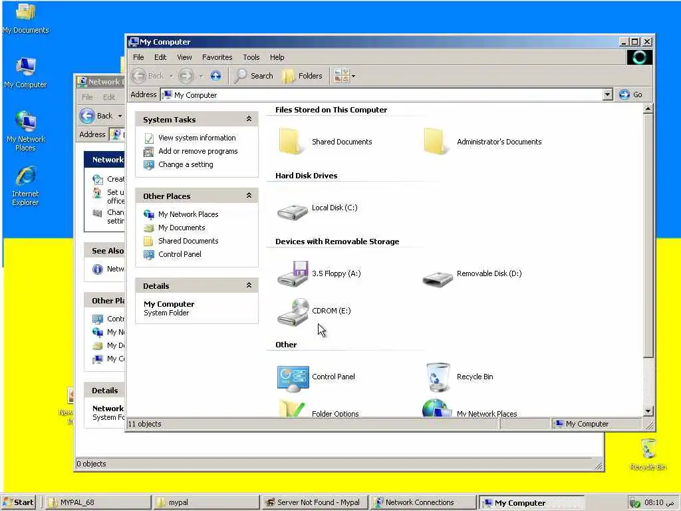This screenshot has width=681, height=511.
Task: Open the Control Panel icon in Other section
Action: (293, 378)
